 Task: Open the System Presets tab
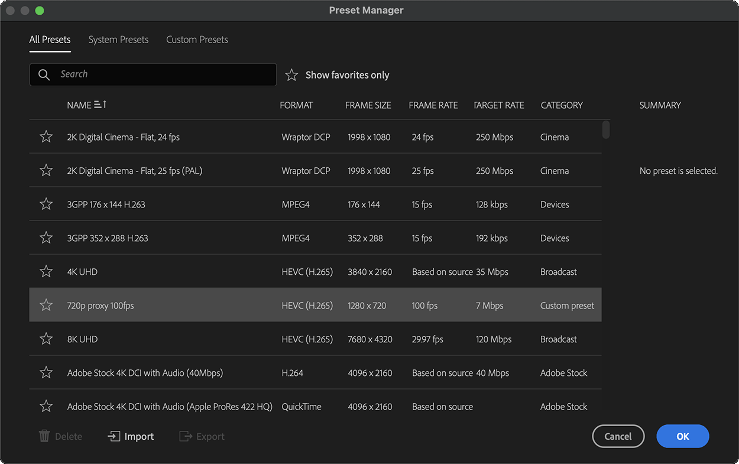tap(118, 40)
